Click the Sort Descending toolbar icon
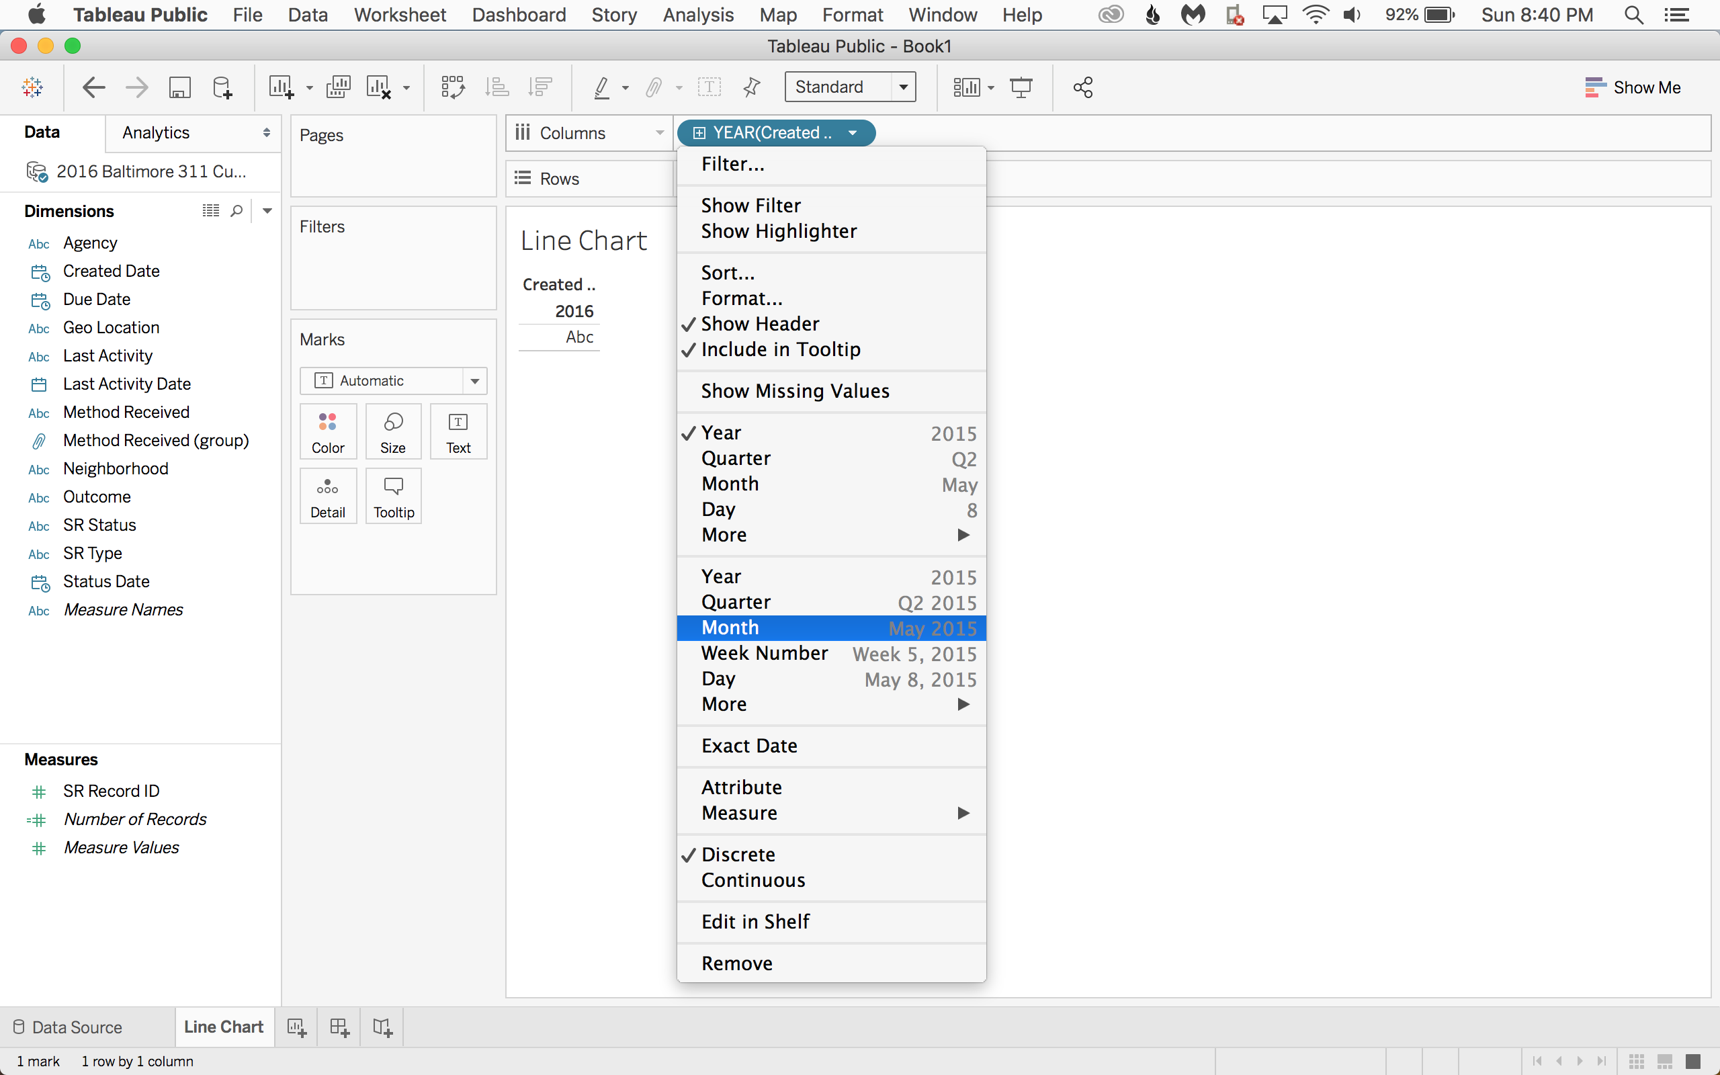Image resolution: width=1720 pixels, height=1075 pixels. coord(540,87)
